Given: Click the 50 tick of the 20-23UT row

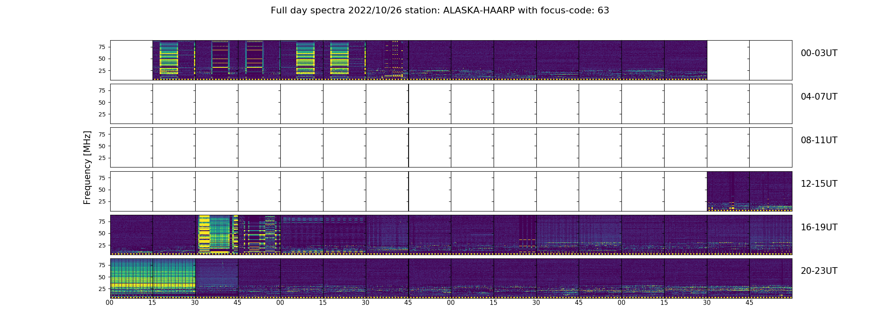Looking at the screenshot, I should [x=102, y=277].
